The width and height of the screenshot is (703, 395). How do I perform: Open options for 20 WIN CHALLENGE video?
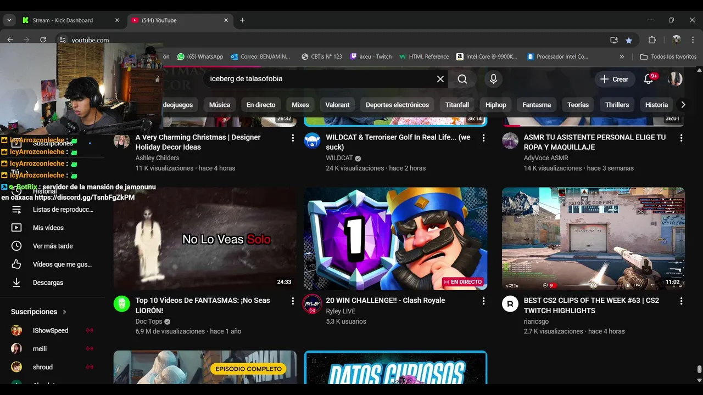(x=483, y=301)
